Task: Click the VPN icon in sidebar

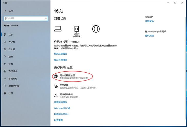Action: [5, 64]
